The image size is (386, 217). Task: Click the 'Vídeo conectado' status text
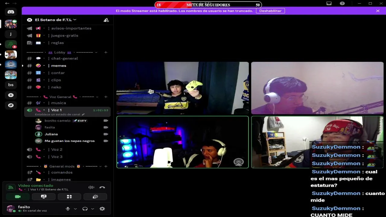coord(36,186)
